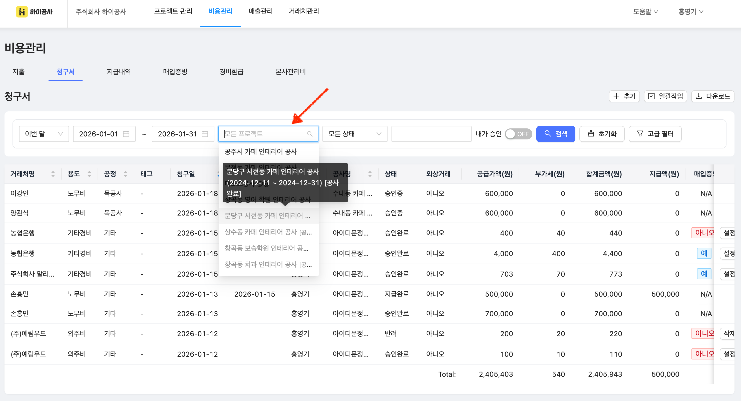This screenshot has width=741, height=401.
Task: Click the project search magnifier icon
Action: pos(309,134)
